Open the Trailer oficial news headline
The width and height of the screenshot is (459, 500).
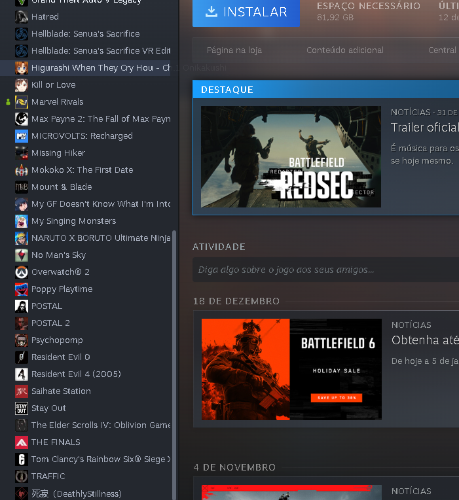[x=424, y=127]
